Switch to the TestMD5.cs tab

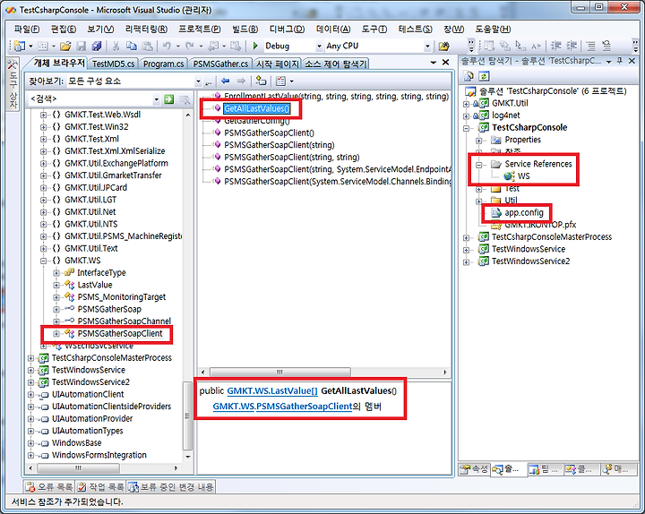point(113,64)
